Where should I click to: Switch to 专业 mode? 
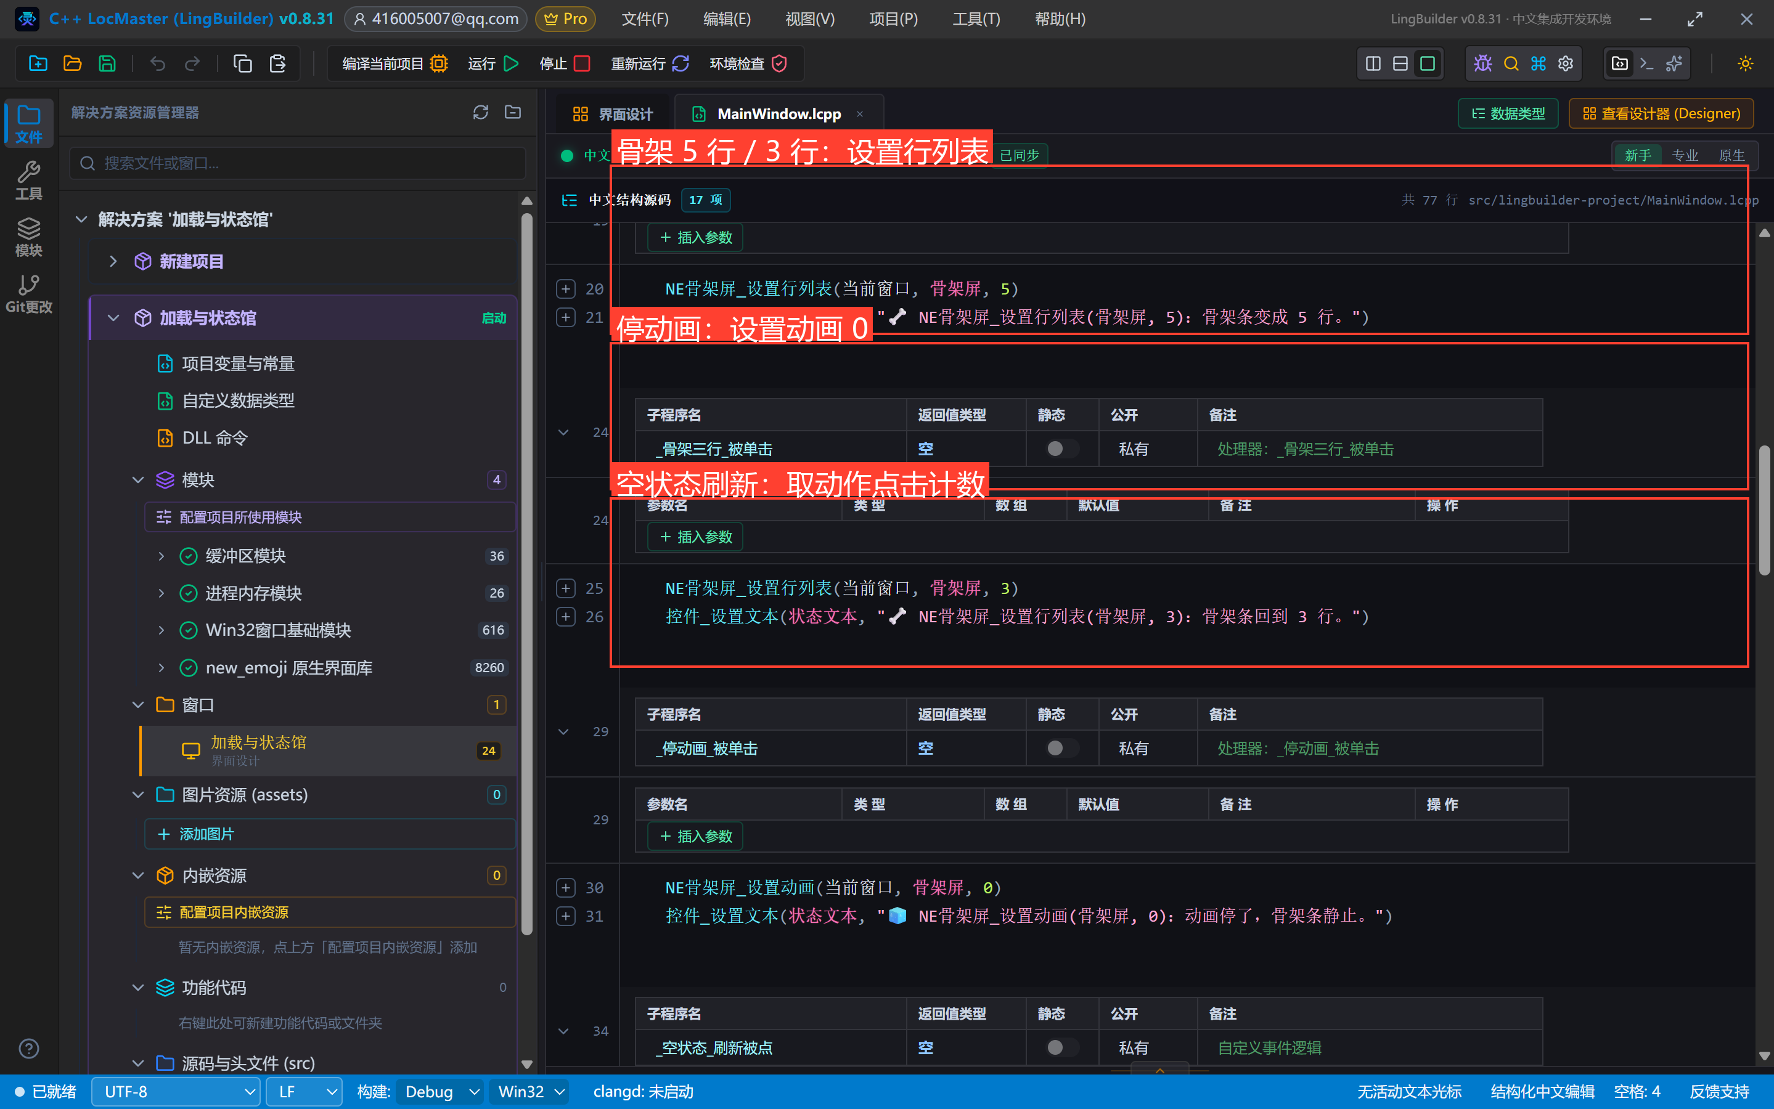(x=1685, y=155)
